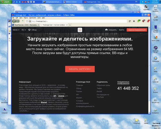Go forward with the browser Forward arrow

[18, 21]
